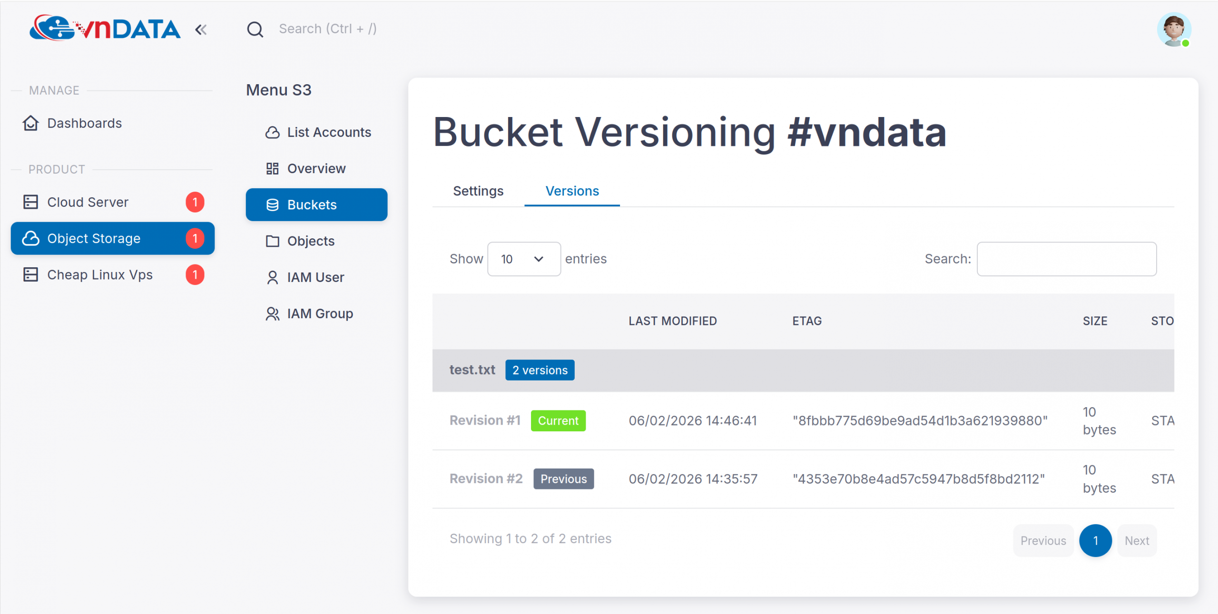Open the user avatar menu
The image size is (1218, 614).
1173,29
